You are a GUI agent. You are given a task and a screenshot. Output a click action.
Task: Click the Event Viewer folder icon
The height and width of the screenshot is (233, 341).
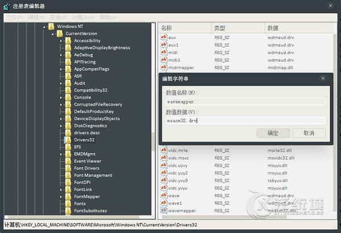[68, 161]
